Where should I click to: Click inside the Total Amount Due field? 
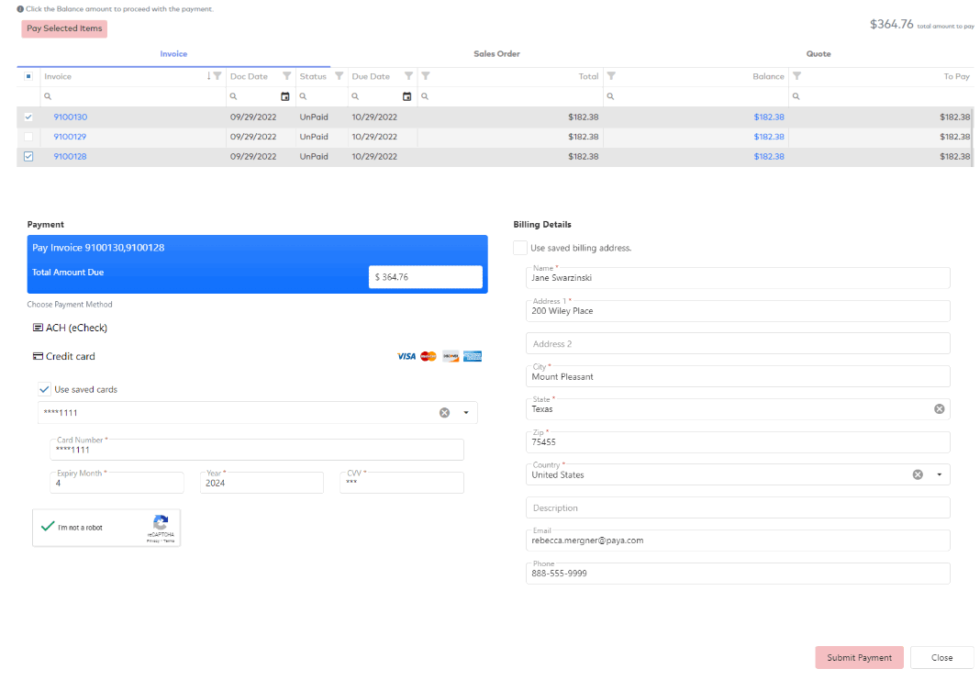click(424, 276)
